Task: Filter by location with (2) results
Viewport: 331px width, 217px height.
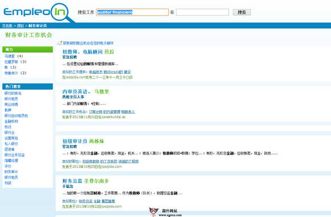Action: (11, 73)
